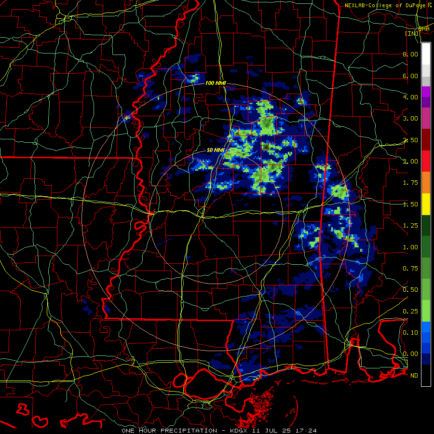The height and width of the screenshot is (434, 434).
Task: Click the 50 NMI range ring label
Action: point(216,150)
